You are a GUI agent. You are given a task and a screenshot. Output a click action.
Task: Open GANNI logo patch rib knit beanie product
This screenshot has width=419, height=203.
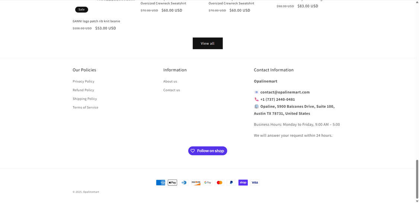click(x=96, y=21)
